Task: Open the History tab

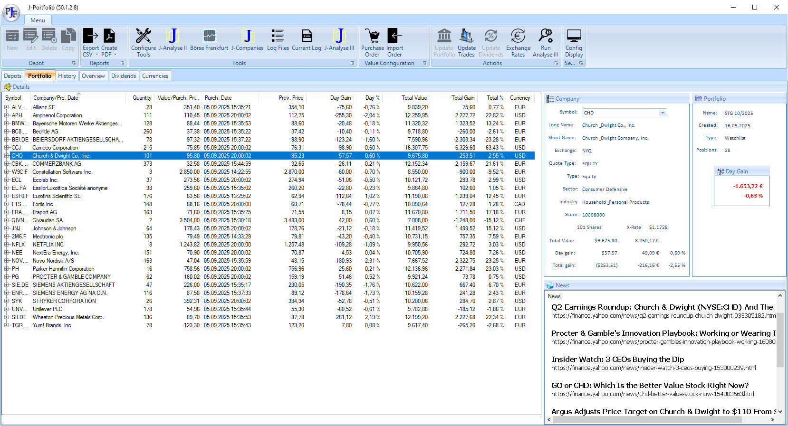Action: coord(67,76)
